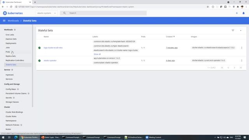The width and height of the screenshot is (249, 140).
Task: Open Nodes in sidebar
Action: (x=8, y=129)
